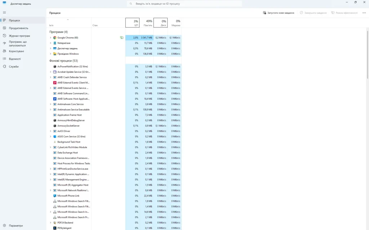Expand HPPrintScanDoctorService.exe row

coord(50,169)
